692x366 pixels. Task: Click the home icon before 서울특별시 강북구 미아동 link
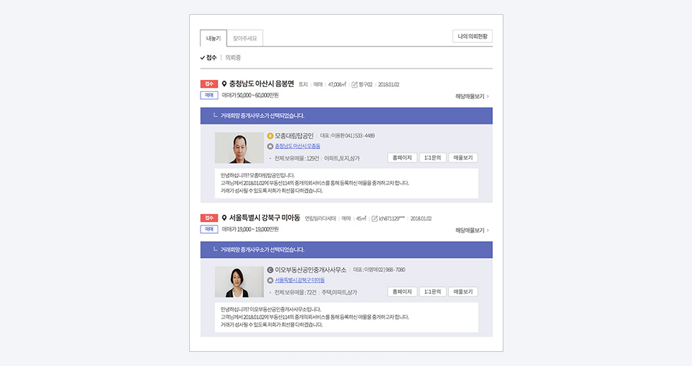click(x=270, y=281)
